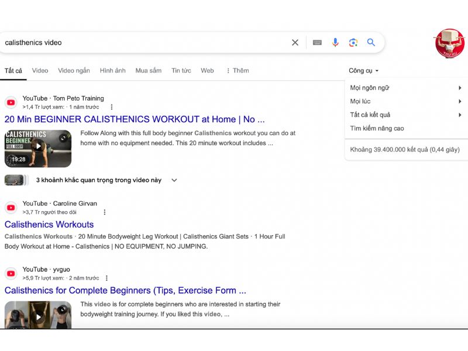
Task: Switch to the 'Video ngắn' tab
Action: click(74, 71)
